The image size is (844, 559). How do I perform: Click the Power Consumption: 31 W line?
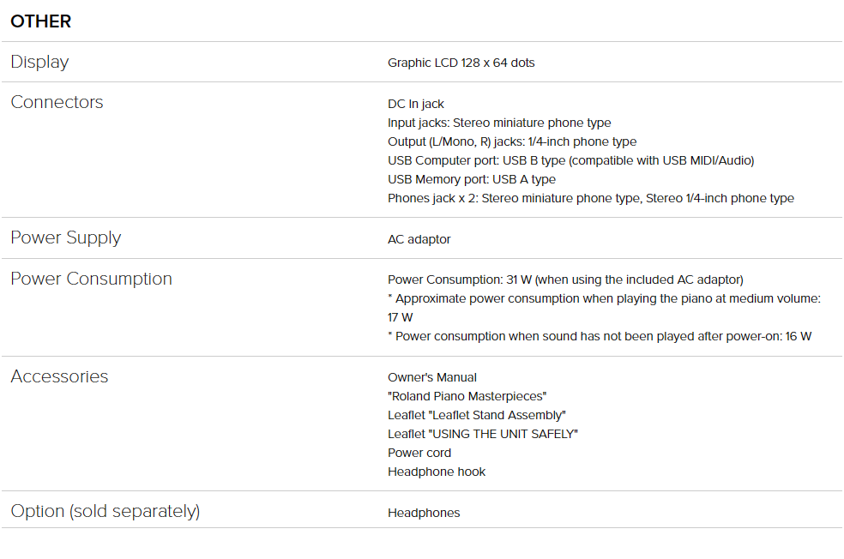point(566,279)
